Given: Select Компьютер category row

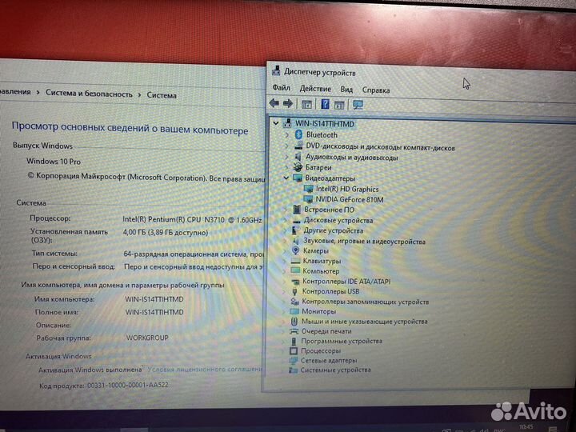Looking at the screenshot, I should [x=321, y=271].
